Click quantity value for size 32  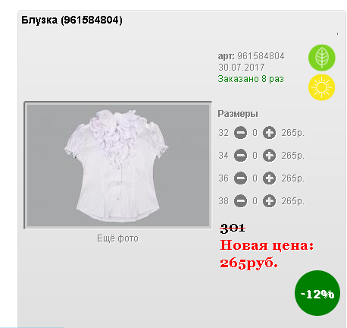255,133
